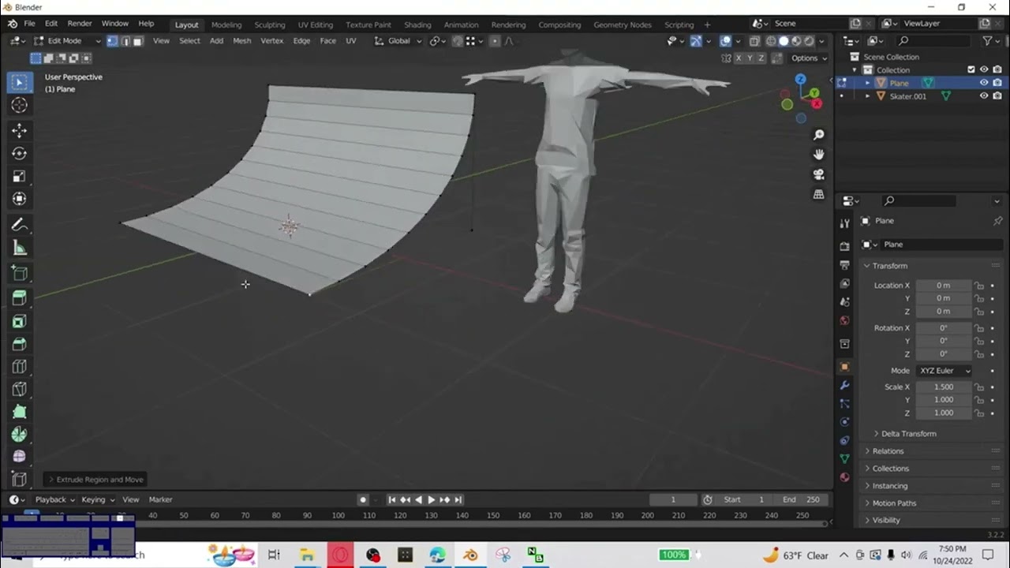This screenshot has width=1010, height=568.
Task: Activate the Poly Build tool
Action: click(20, 412)
